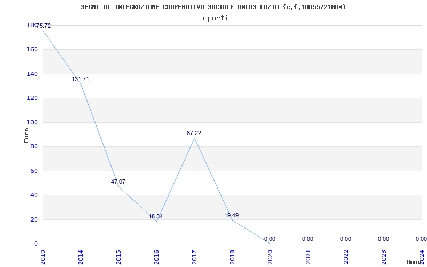Select the 2010 x-axis year label
The height and width of the screenshot is (267, 427).
pos(43,257)
